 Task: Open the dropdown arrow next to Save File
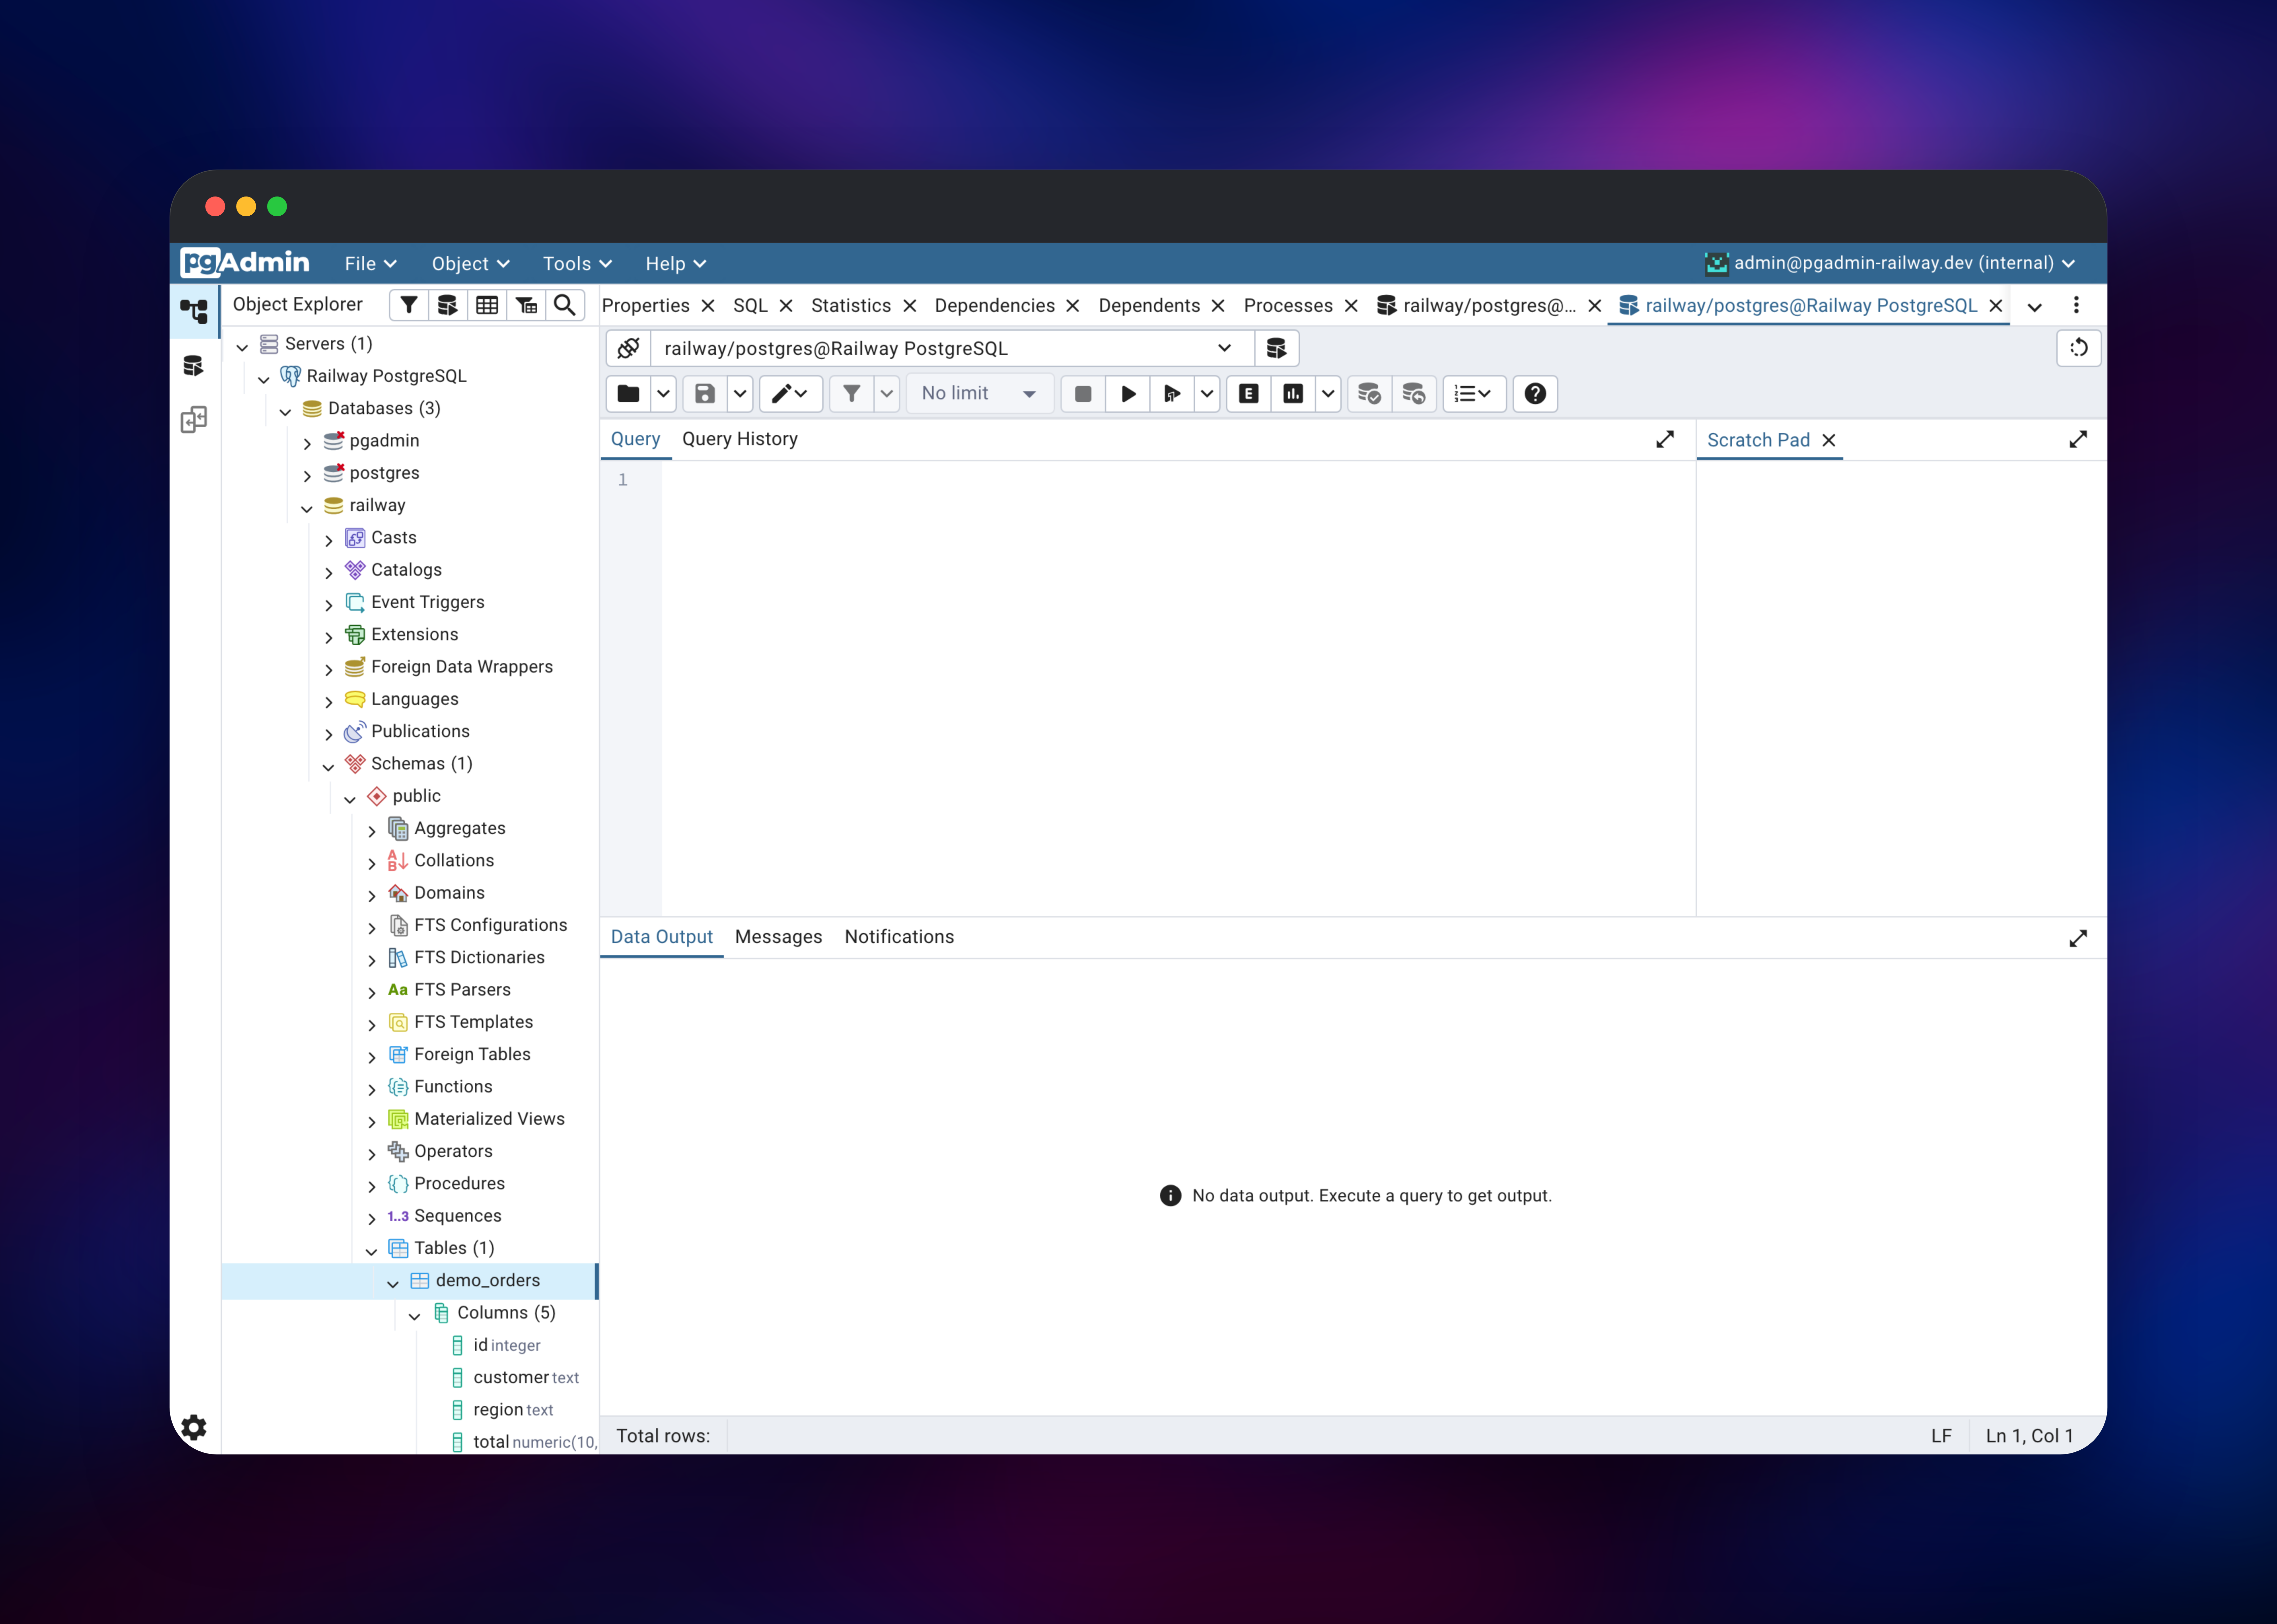pos(740,394)
